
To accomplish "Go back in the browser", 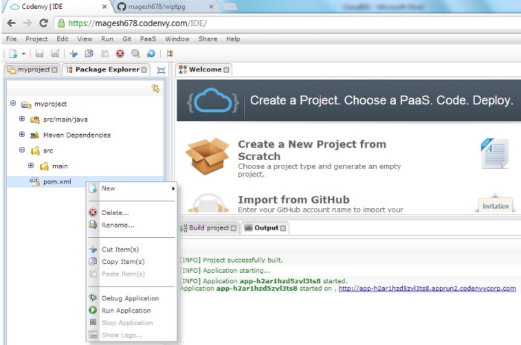I will tap(11, 23).
